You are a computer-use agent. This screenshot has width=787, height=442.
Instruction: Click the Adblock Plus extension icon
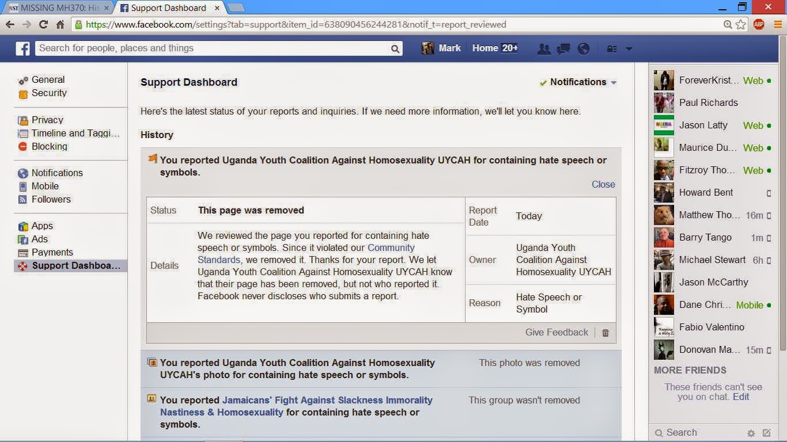pos(759,25)
